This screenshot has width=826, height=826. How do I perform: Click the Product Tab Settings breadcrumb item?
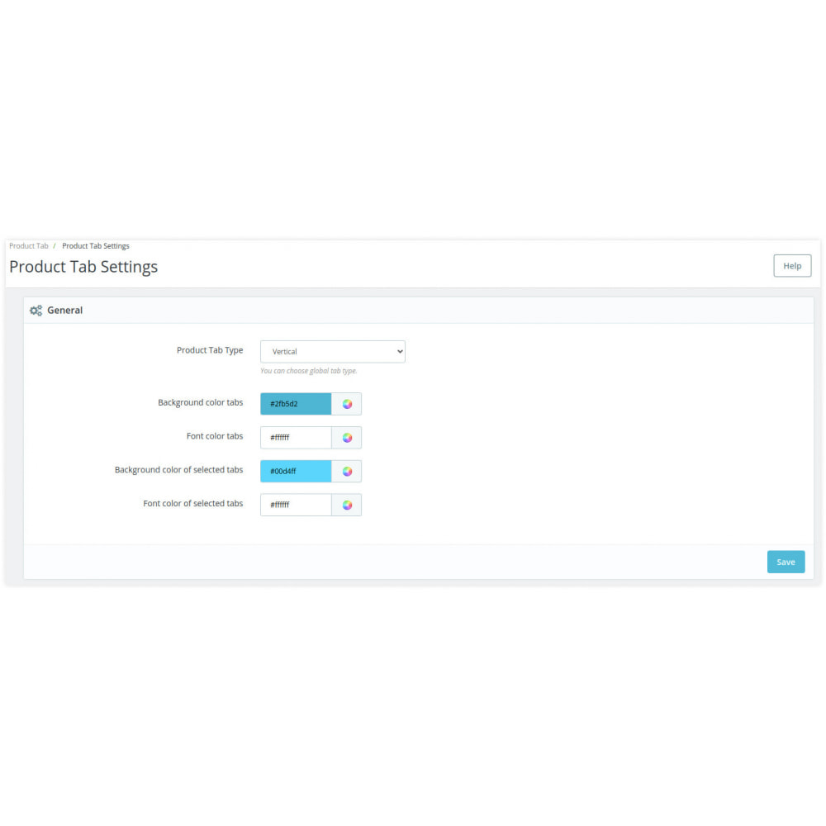pyautogui.click(x=96, y=246)
